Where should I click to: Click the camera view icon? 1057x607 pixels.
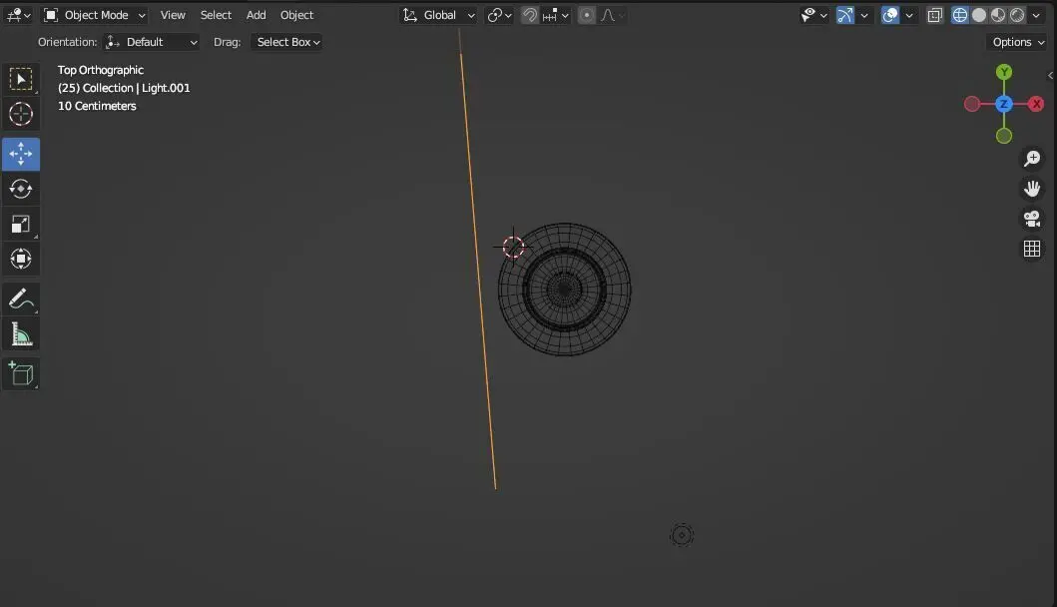coord(1032,219)
